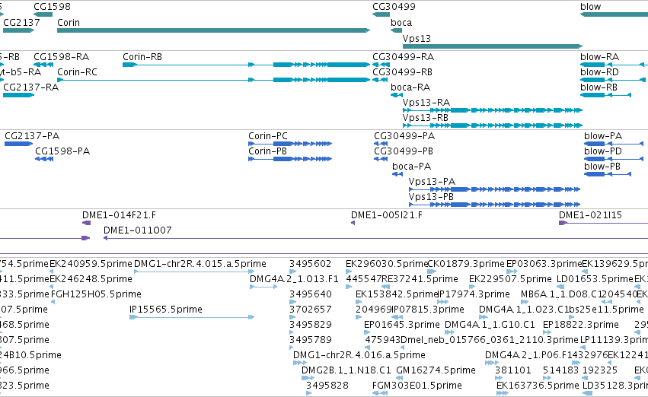
Task: Click the blow-PB protein label
Action: pyautogui.click(x=602, y=167)
